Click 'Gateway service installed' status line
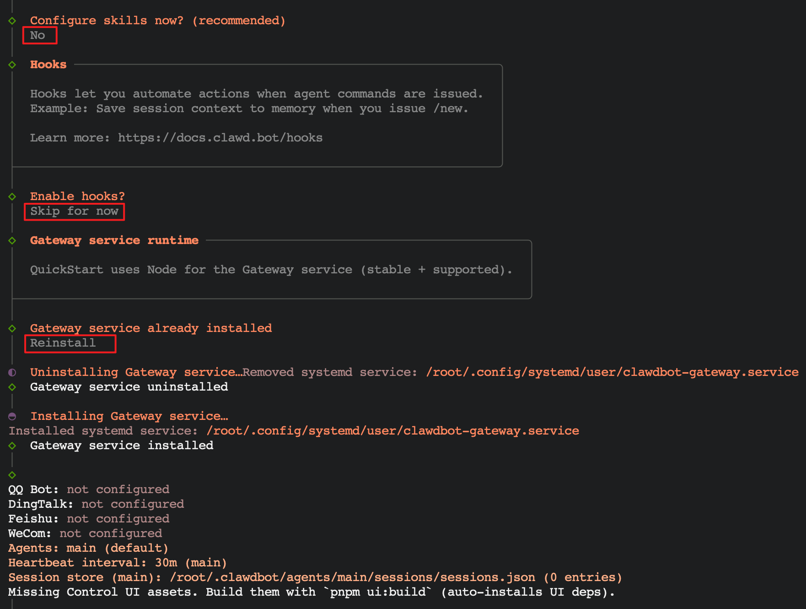806x609 pixels. (122, 446)
